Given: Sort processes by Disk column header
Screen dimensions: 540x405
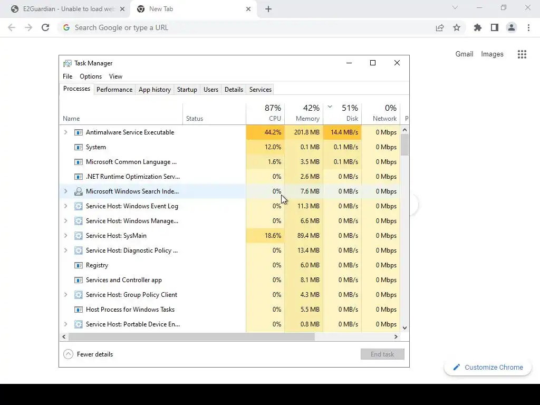Looking at the screenshot, I should tap(343, 113).
